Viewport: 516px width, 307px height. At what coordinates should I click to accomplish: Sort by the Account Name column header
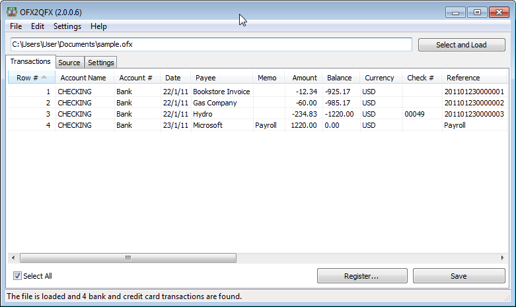(85, 78)
